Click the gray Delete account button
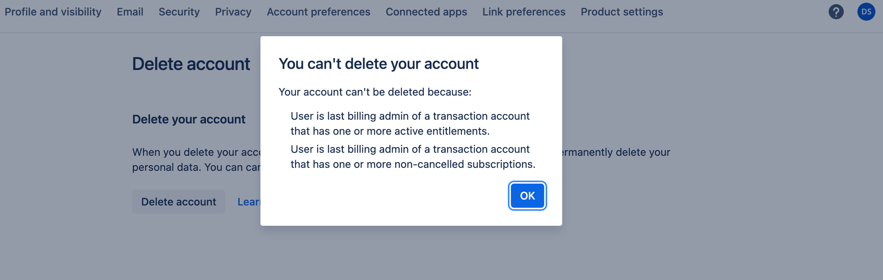Screen dimensions: 883x280 tap(178, 202)
